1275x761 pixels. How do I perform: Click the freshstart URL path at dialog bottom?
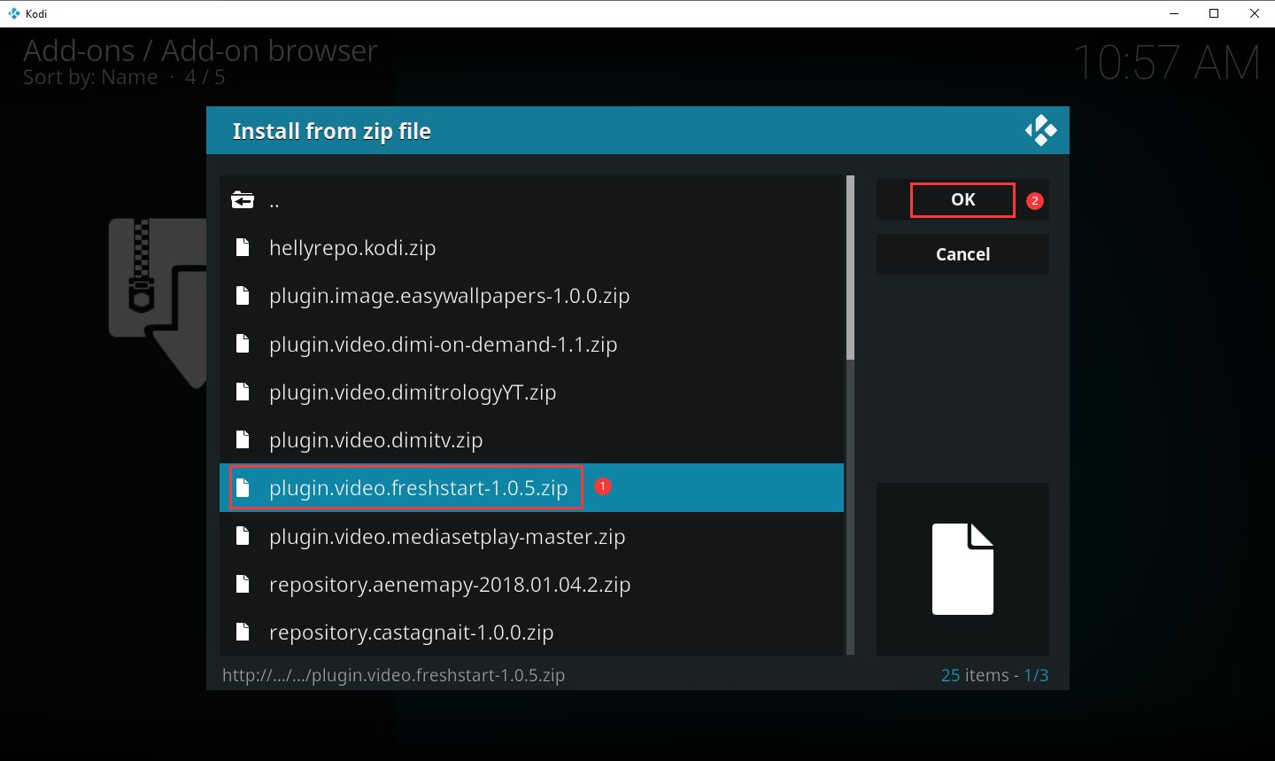395,675
